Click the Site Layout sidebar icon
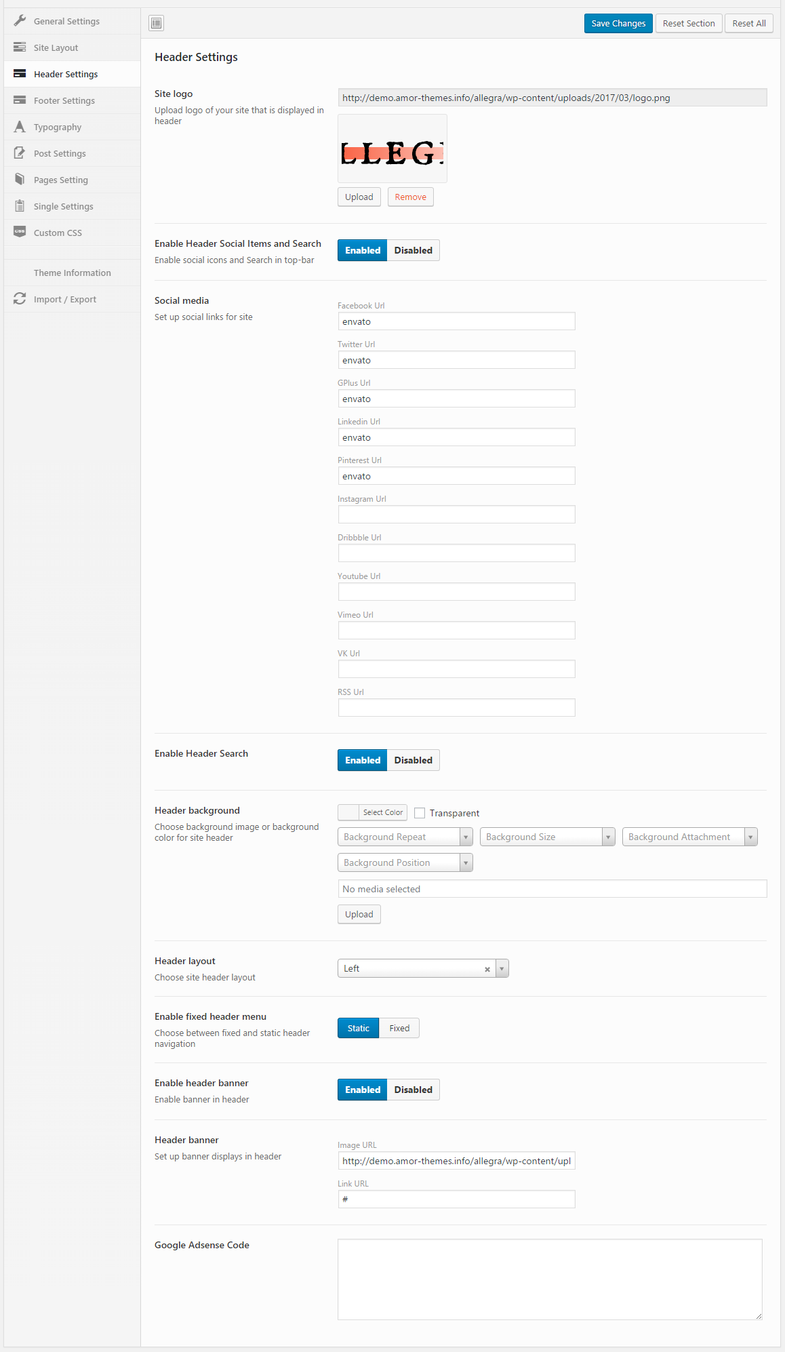 tap(20, 47)
